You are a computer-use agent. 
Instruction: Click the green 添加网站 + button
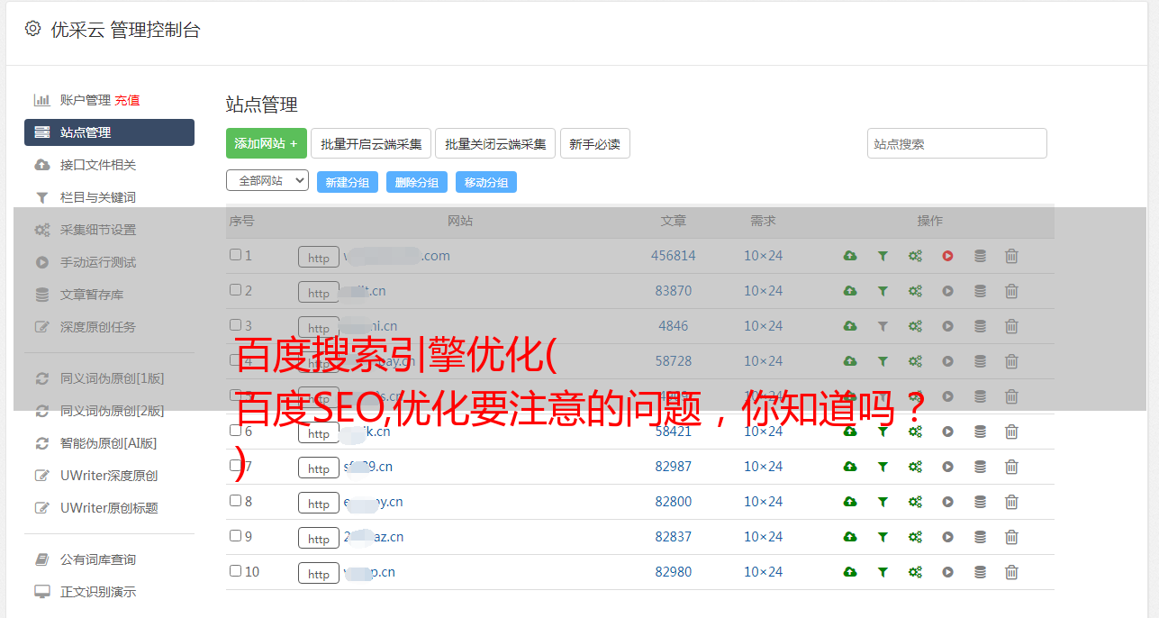[267, 143]
